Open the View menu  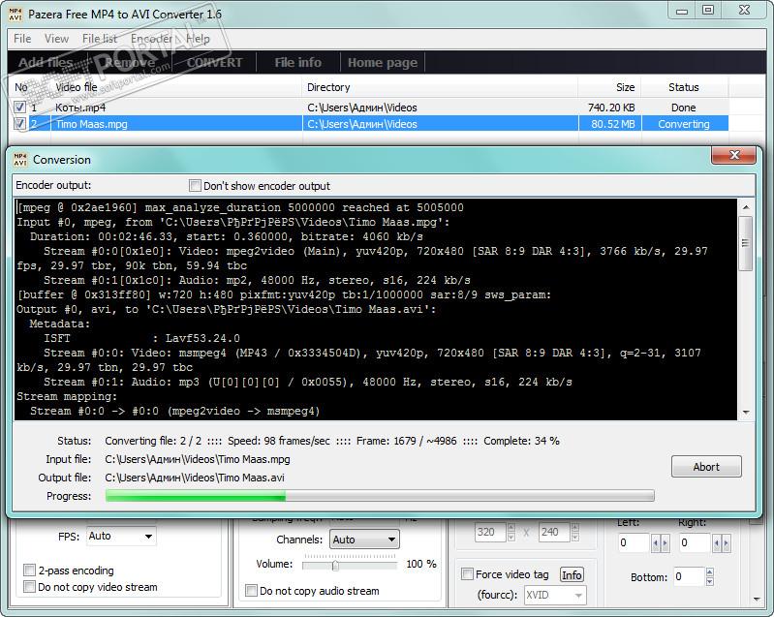click(x=56, y=39)
